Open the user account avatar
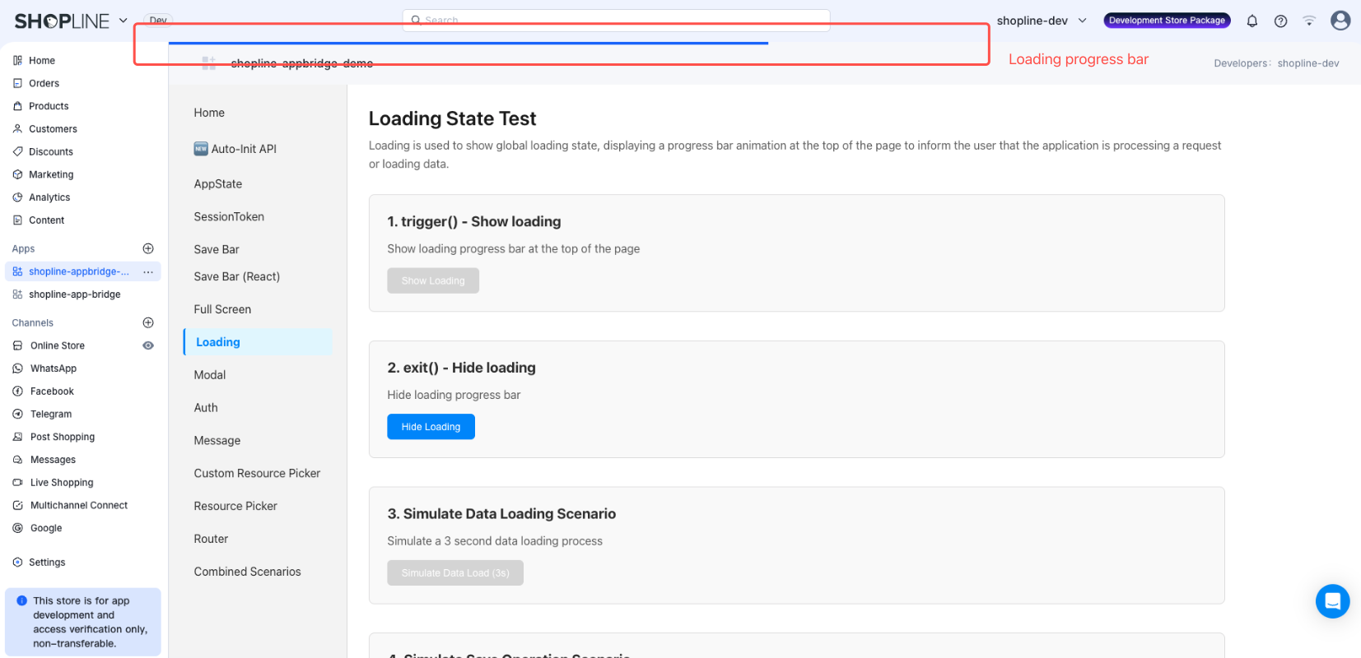The height and width of the screenshot is (658, 1361). click(1340, 21)
